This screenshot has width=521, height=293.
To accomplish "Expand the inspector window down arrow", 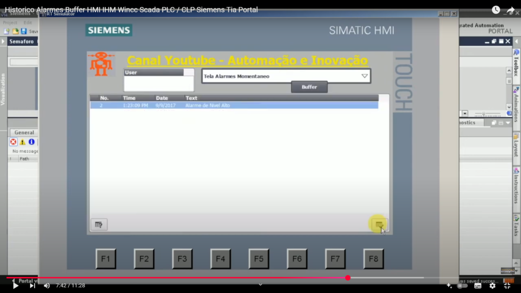I will (x=508, y=123).
